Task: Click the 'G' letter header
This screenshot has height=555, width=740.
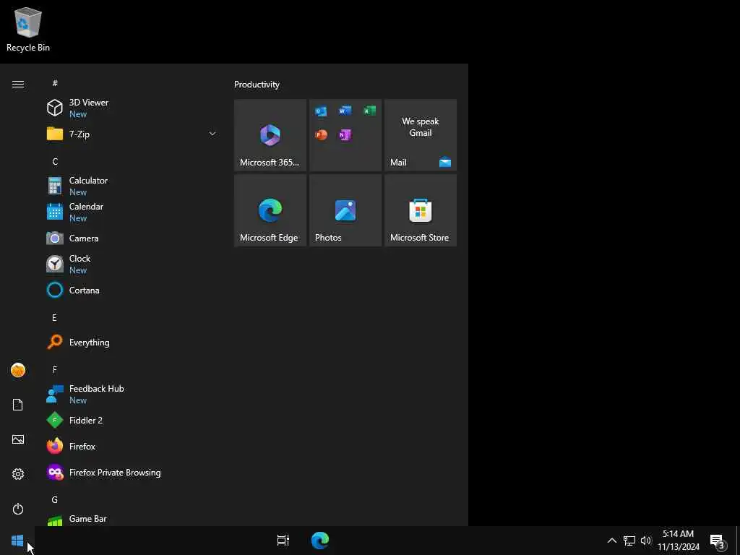Action: [55, 500]
